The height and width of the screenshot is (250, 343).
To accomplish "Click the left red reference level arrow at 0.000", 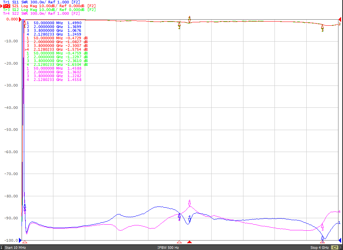I will (x=20, y=20).
